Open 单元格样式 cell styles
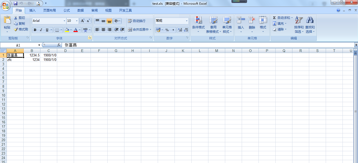This screenshot has width=358, height=163. click(227, 25)
